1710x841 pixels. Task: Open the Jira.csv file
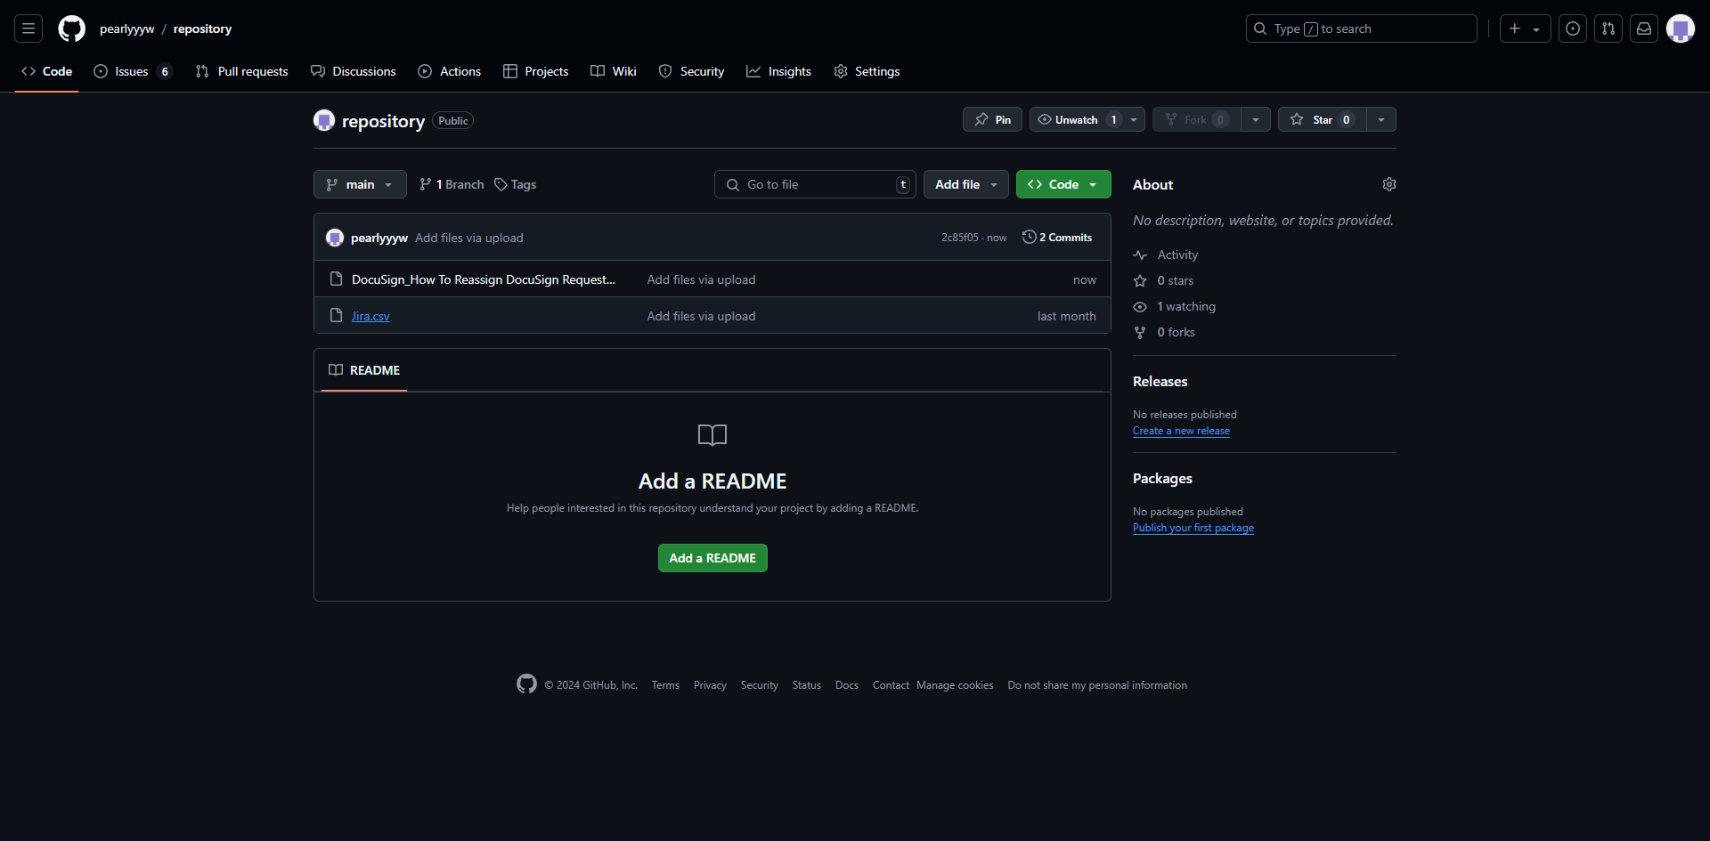[x=370, y=316]
